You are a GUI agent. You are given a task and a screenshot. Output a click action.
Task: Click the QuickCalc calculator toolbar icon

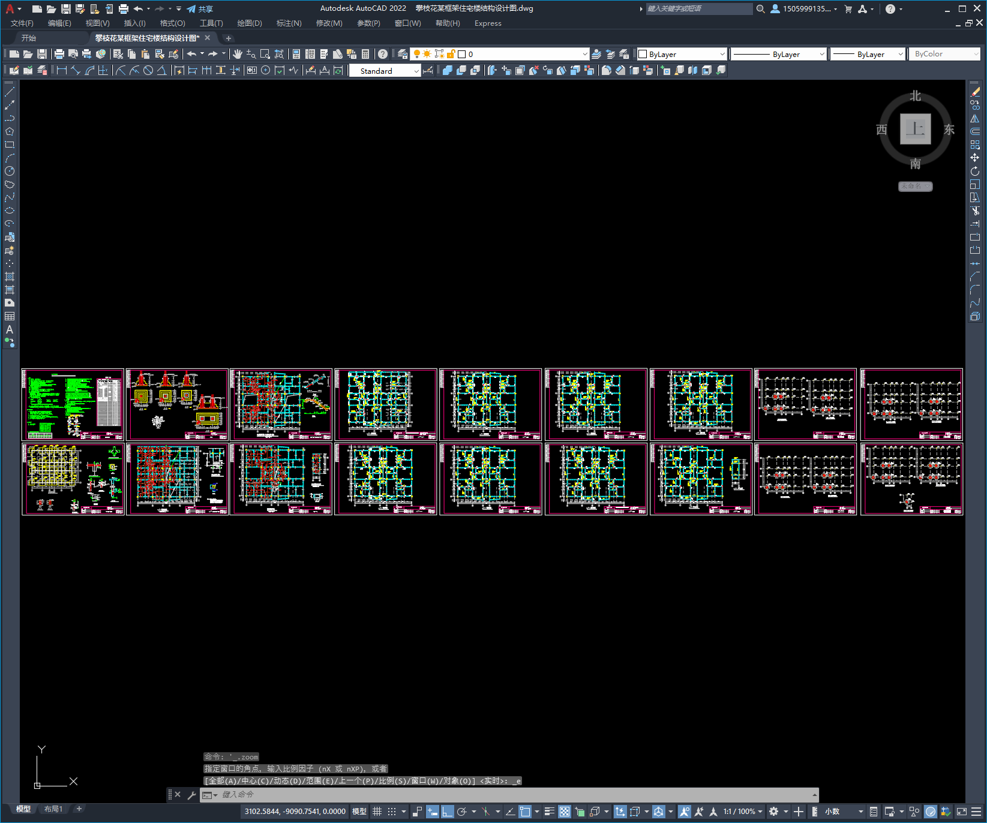pos(365,54)
